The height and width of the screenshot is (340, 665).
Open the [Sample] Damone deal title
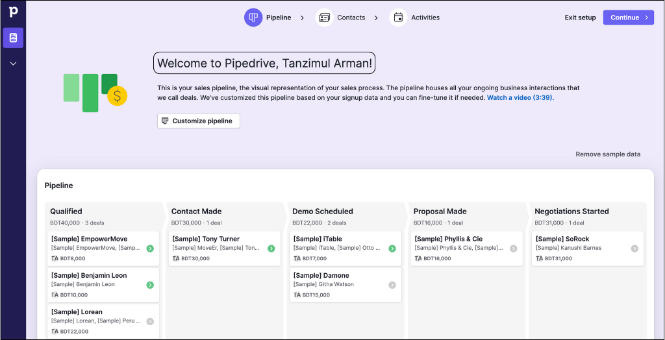321,276
